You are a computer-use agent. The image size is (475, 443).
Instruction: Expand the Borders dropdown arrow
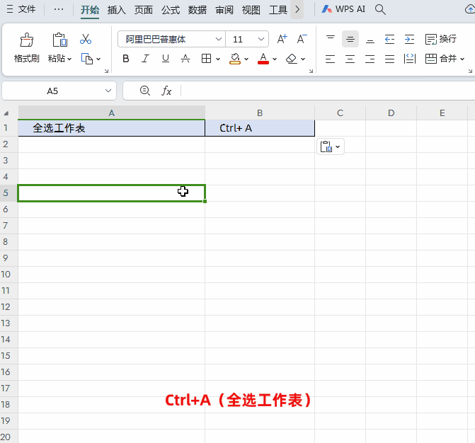coord(218,59)
